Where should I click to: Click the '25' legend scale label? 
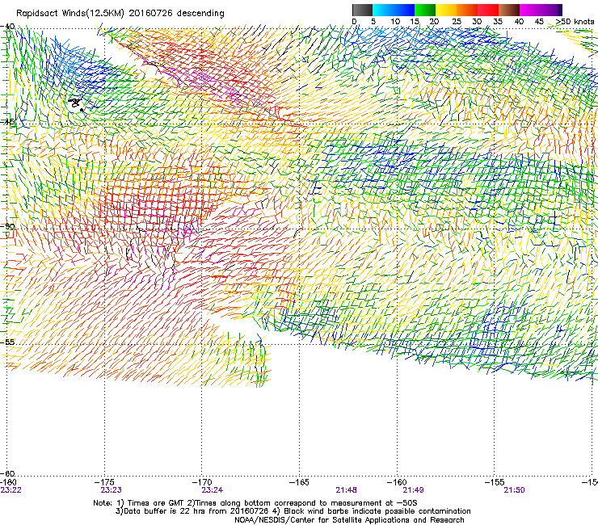pyautogui.click(x=457, y=22)
